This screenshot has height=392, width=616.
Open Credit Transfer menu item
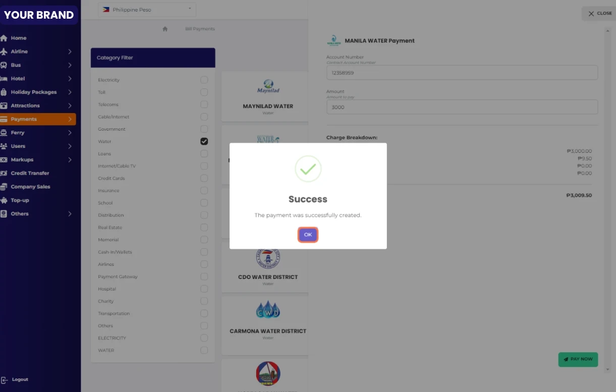pos(30,173)
